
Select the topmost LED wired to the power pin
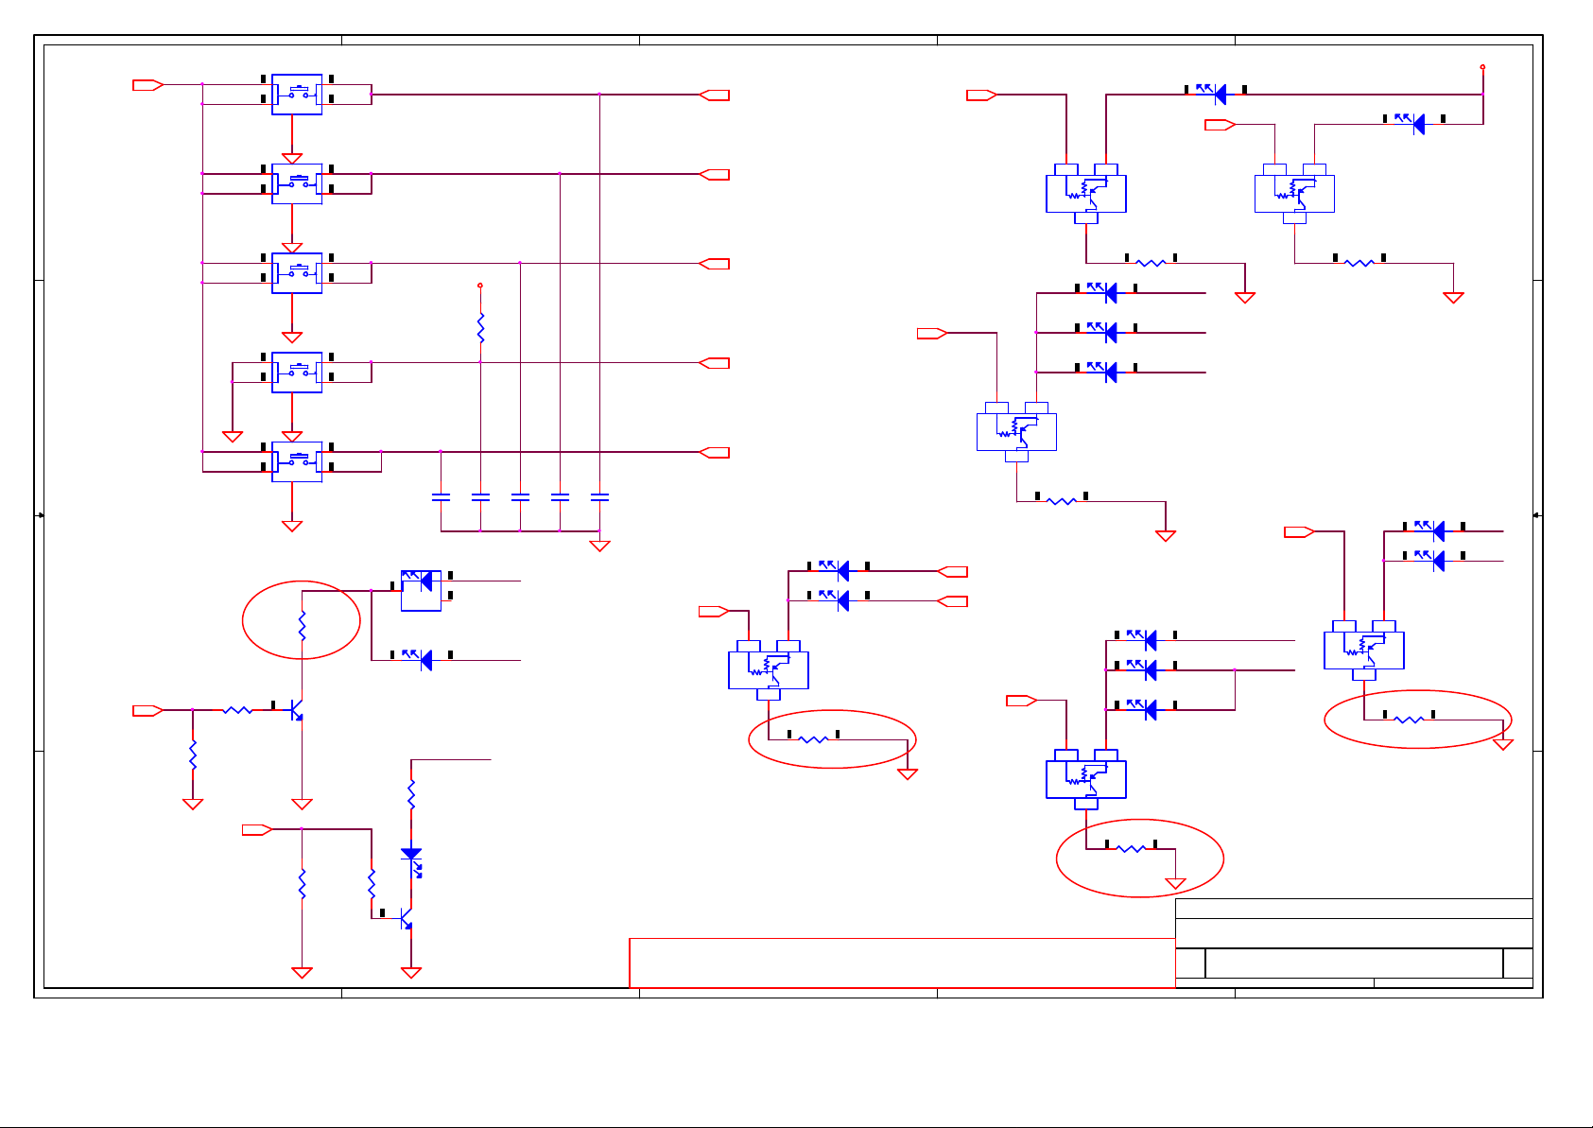(1212, 94)
